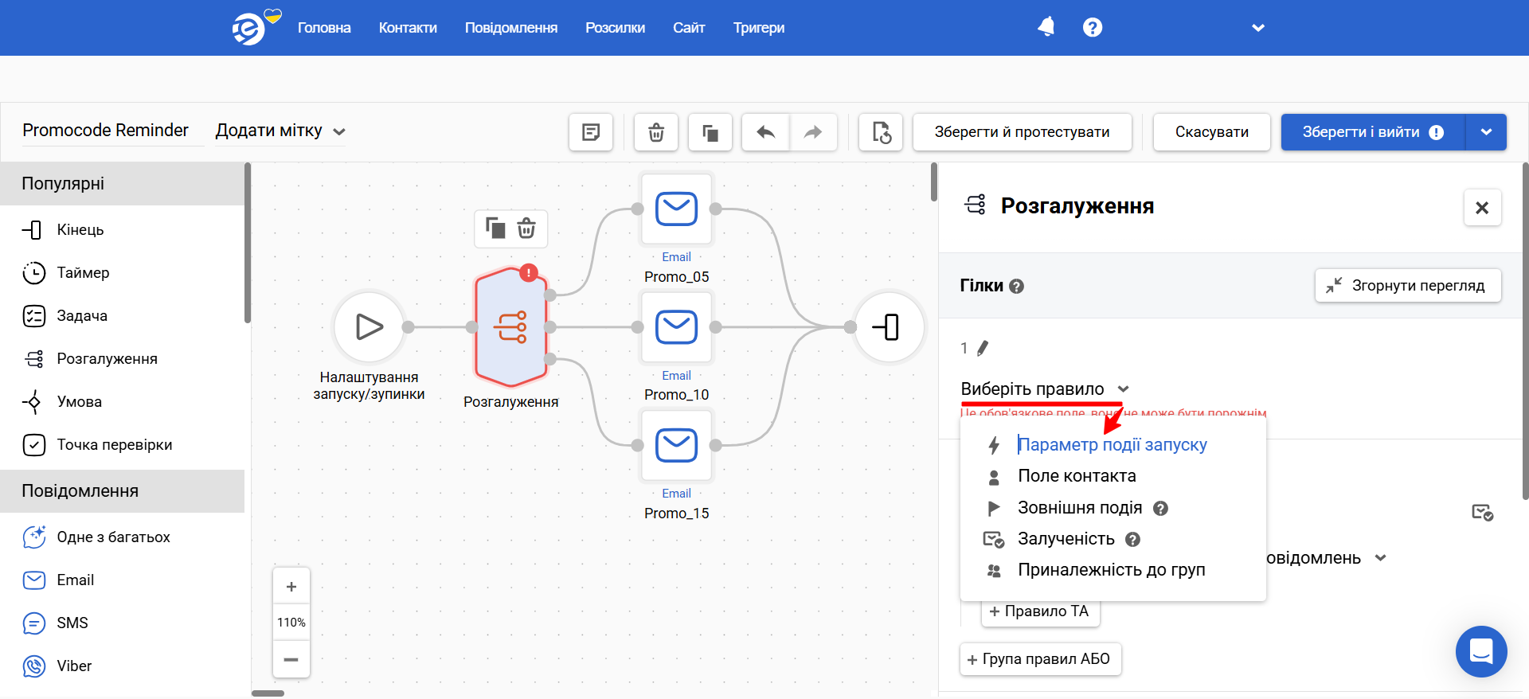The image size is (1529, 699).
Task: Delete the Розгалуження node via canvas trash
Action: [526, 228]
